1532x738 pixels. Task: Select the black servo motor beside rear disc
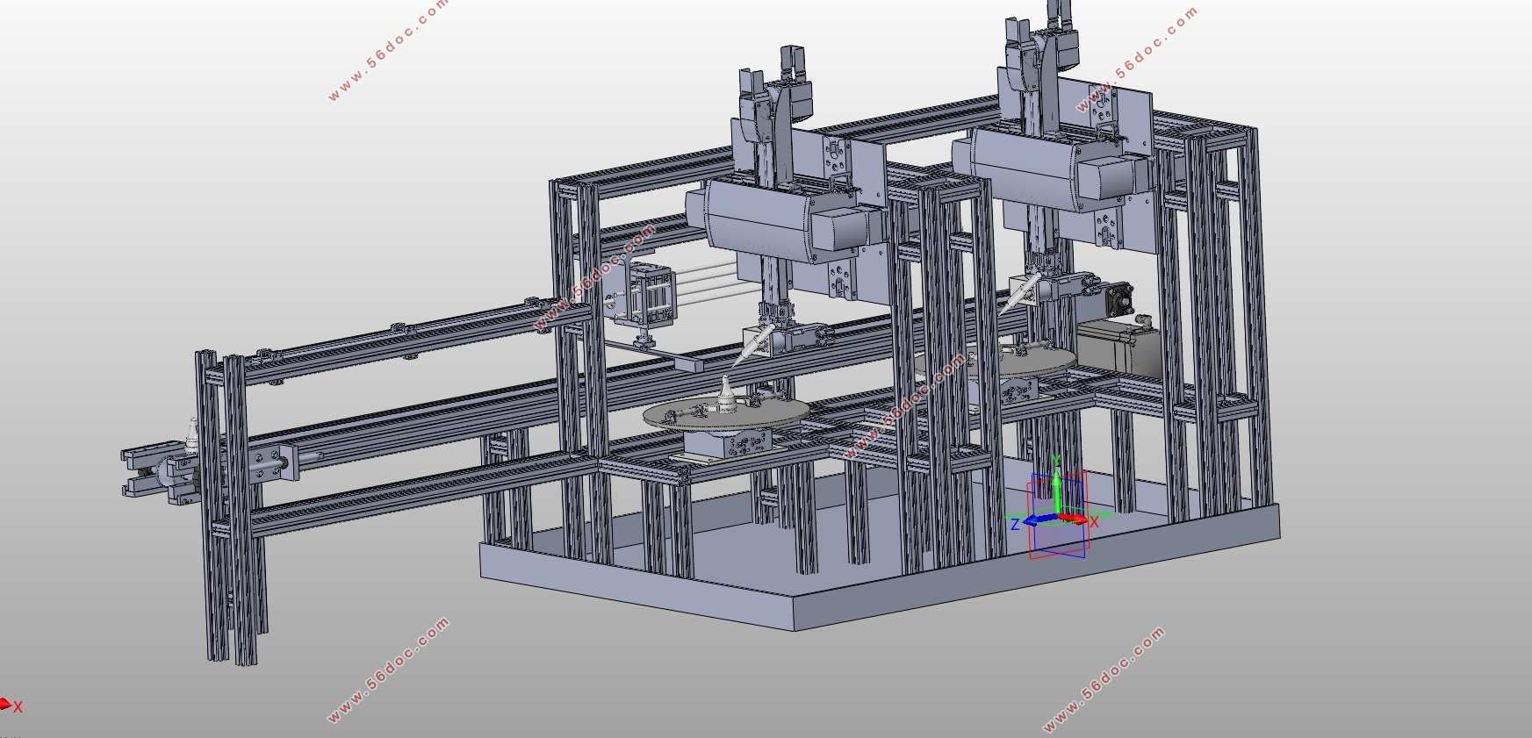click(x=1117, y=347)
